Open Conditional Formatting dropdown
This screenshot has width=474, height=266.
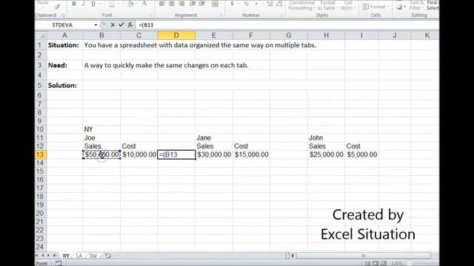pos(301,5)
